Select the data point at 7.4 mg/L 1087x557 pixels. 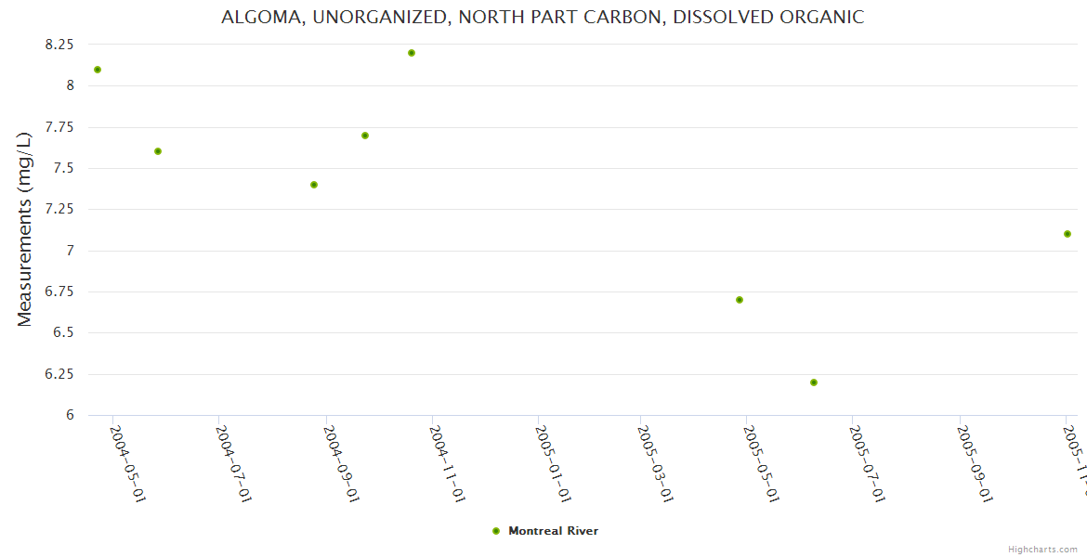314,185
